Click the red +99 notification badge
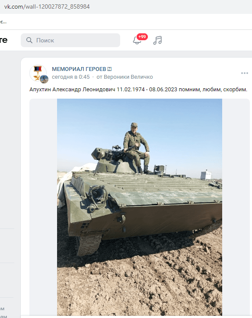 click(x=142, y=37)
